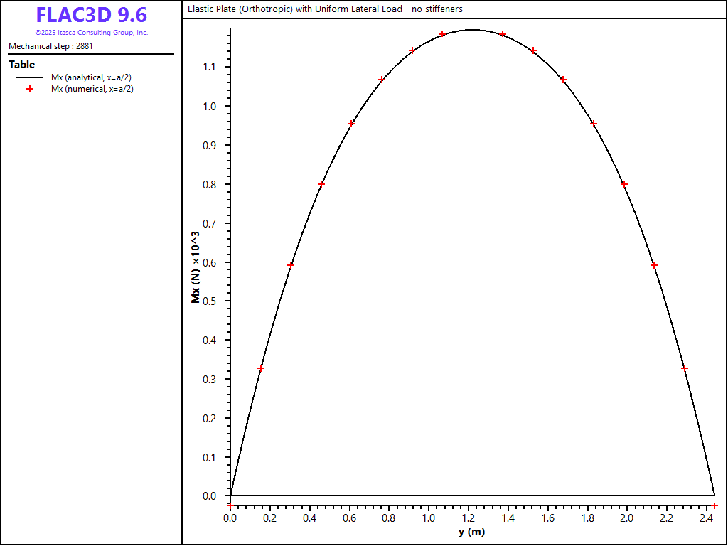Select the 'Mx (analytical, x=a/2)' legend label

point(92,77)
